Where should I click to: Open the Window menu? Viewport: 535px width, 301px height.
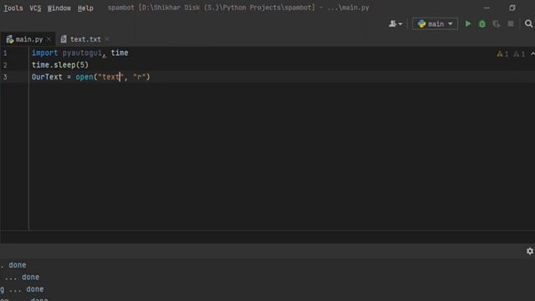point(59,8)
